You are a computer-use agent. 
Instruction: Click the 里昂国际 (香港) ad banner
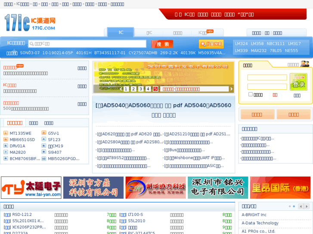[280, 188]
